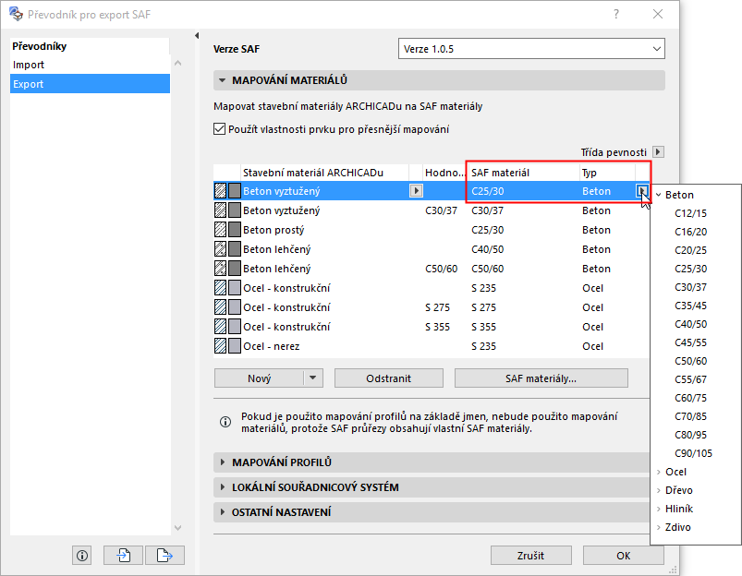Select C16/20 from the popup menu
The width and height of the screenshot is (742, 576).
pos(690,232)
